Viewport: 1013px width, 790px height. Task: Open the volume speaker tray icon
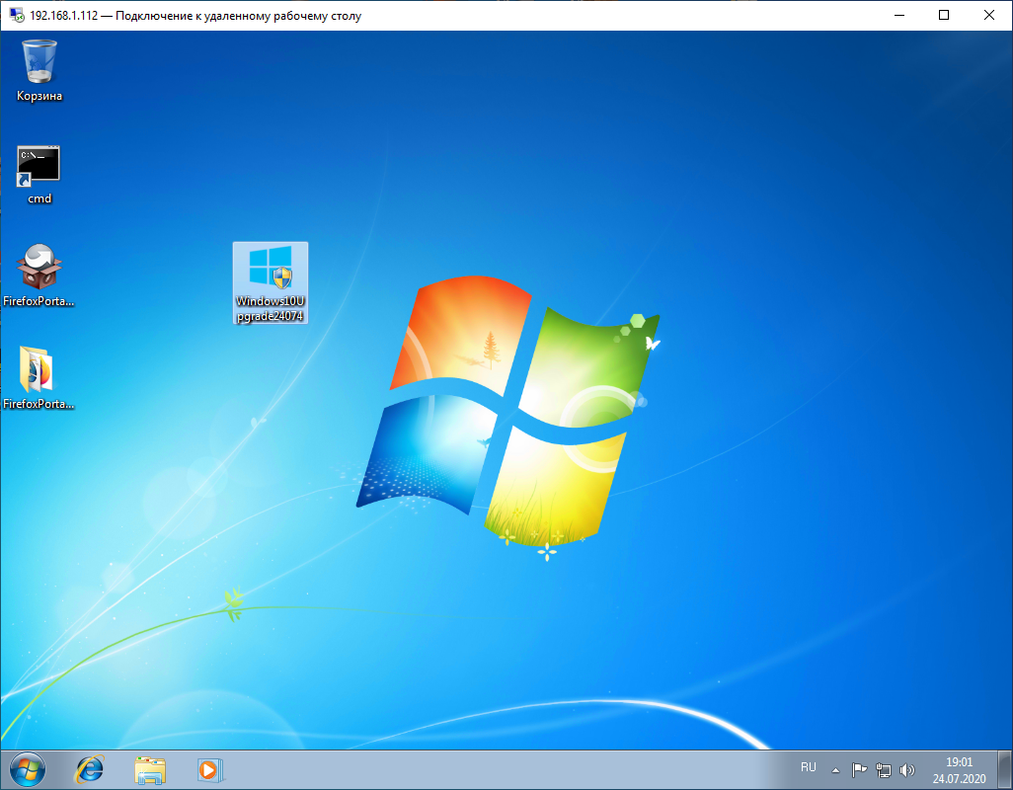907,770
